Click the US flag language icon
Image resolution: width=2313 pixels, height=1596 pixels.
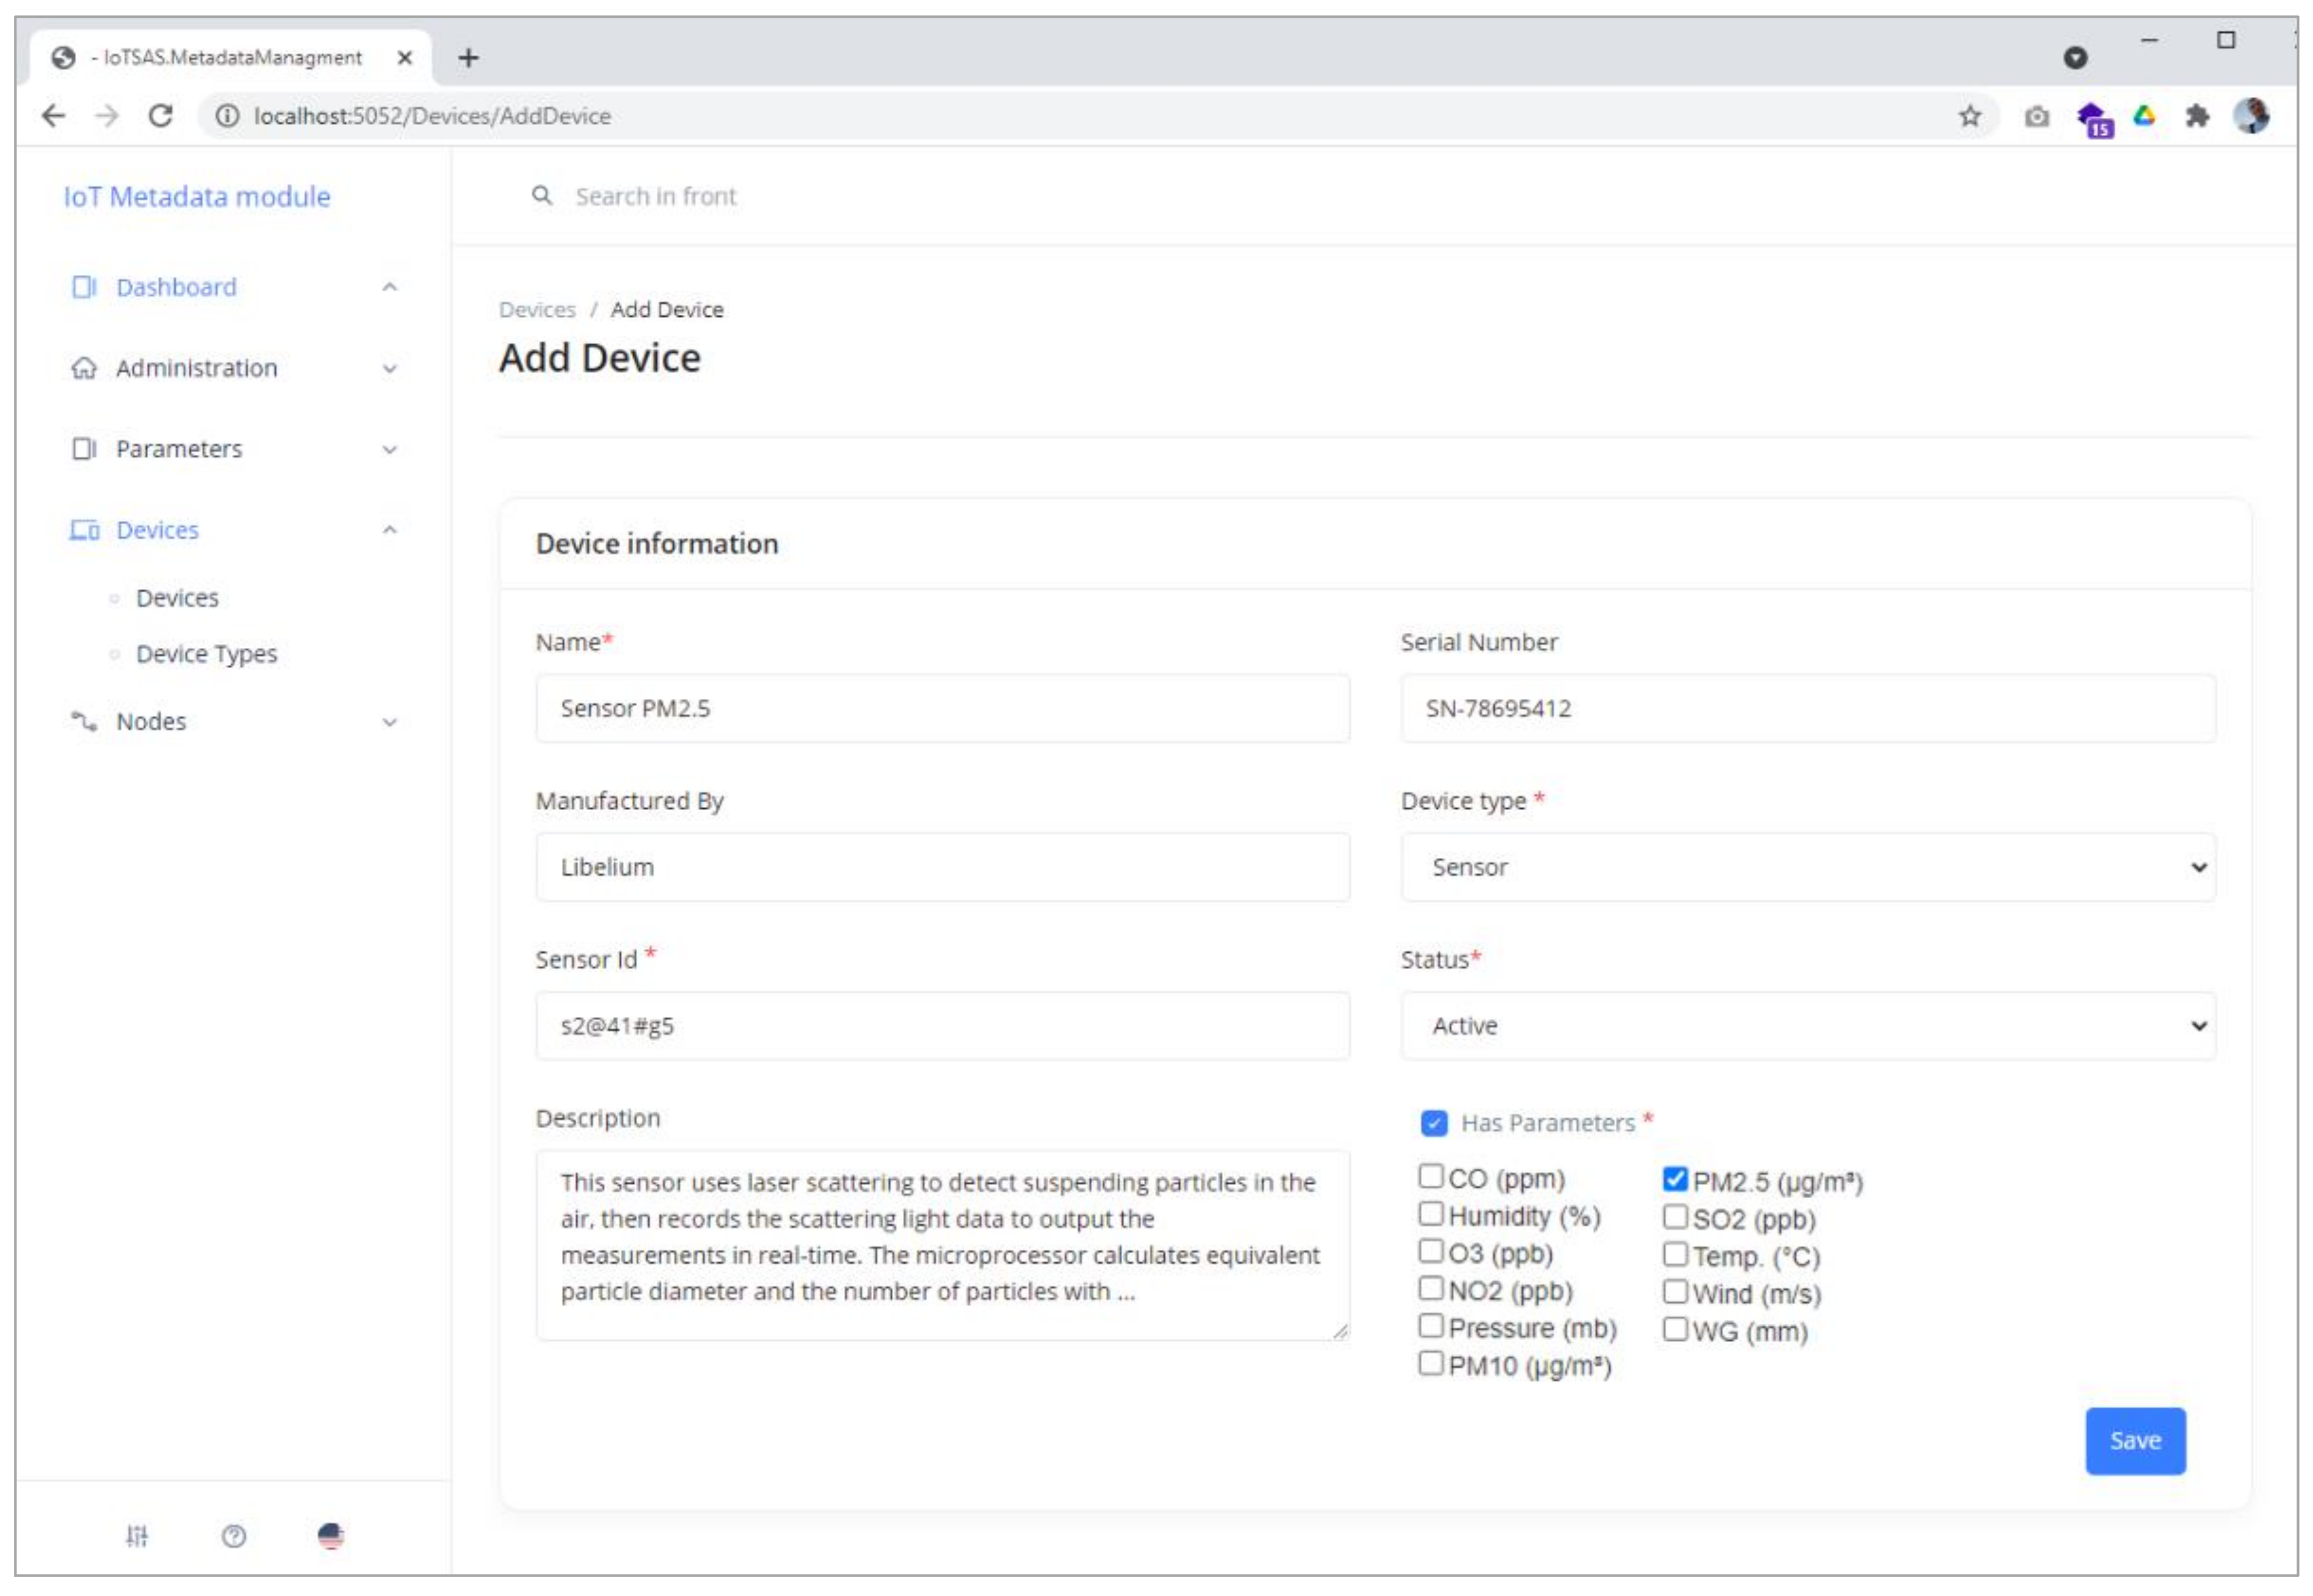[x=331, y=1535]
